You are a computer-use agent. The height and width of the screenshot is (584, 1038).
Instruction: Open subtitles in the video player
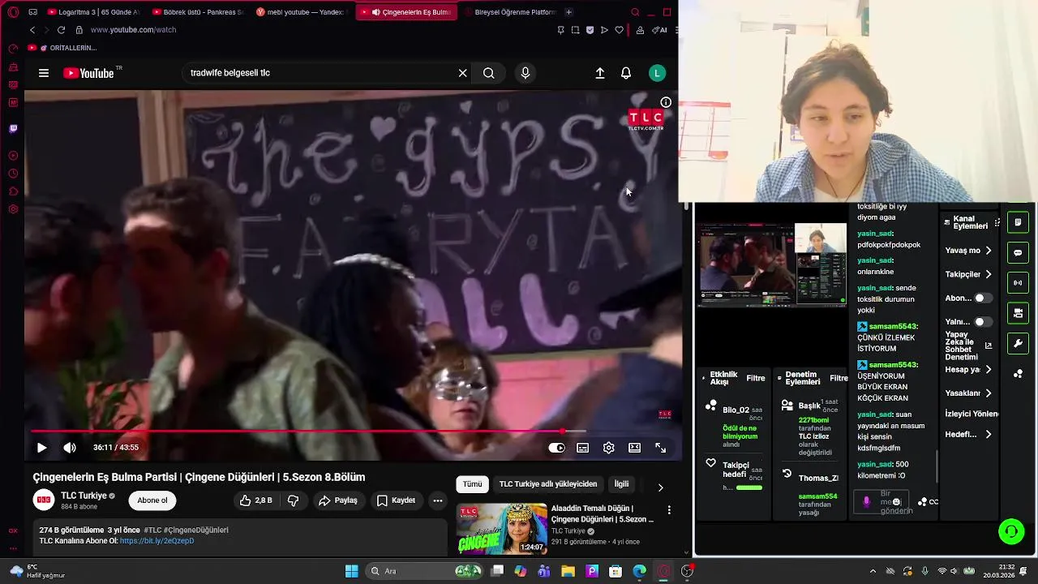click(x=582, y=448)
